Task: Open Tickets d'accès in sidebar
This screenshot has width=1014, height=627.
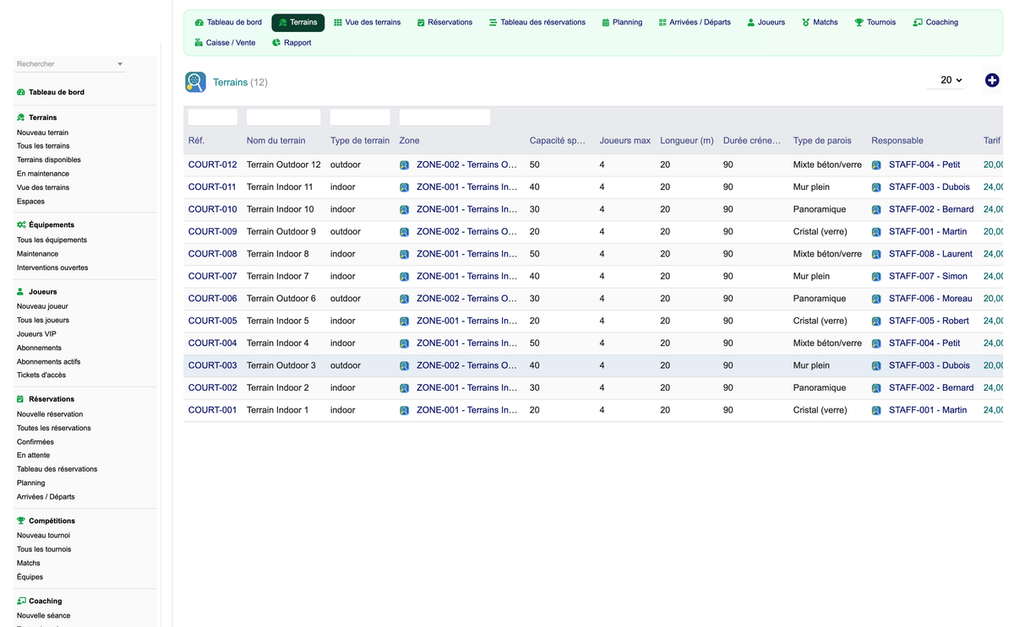Action: 41,376
